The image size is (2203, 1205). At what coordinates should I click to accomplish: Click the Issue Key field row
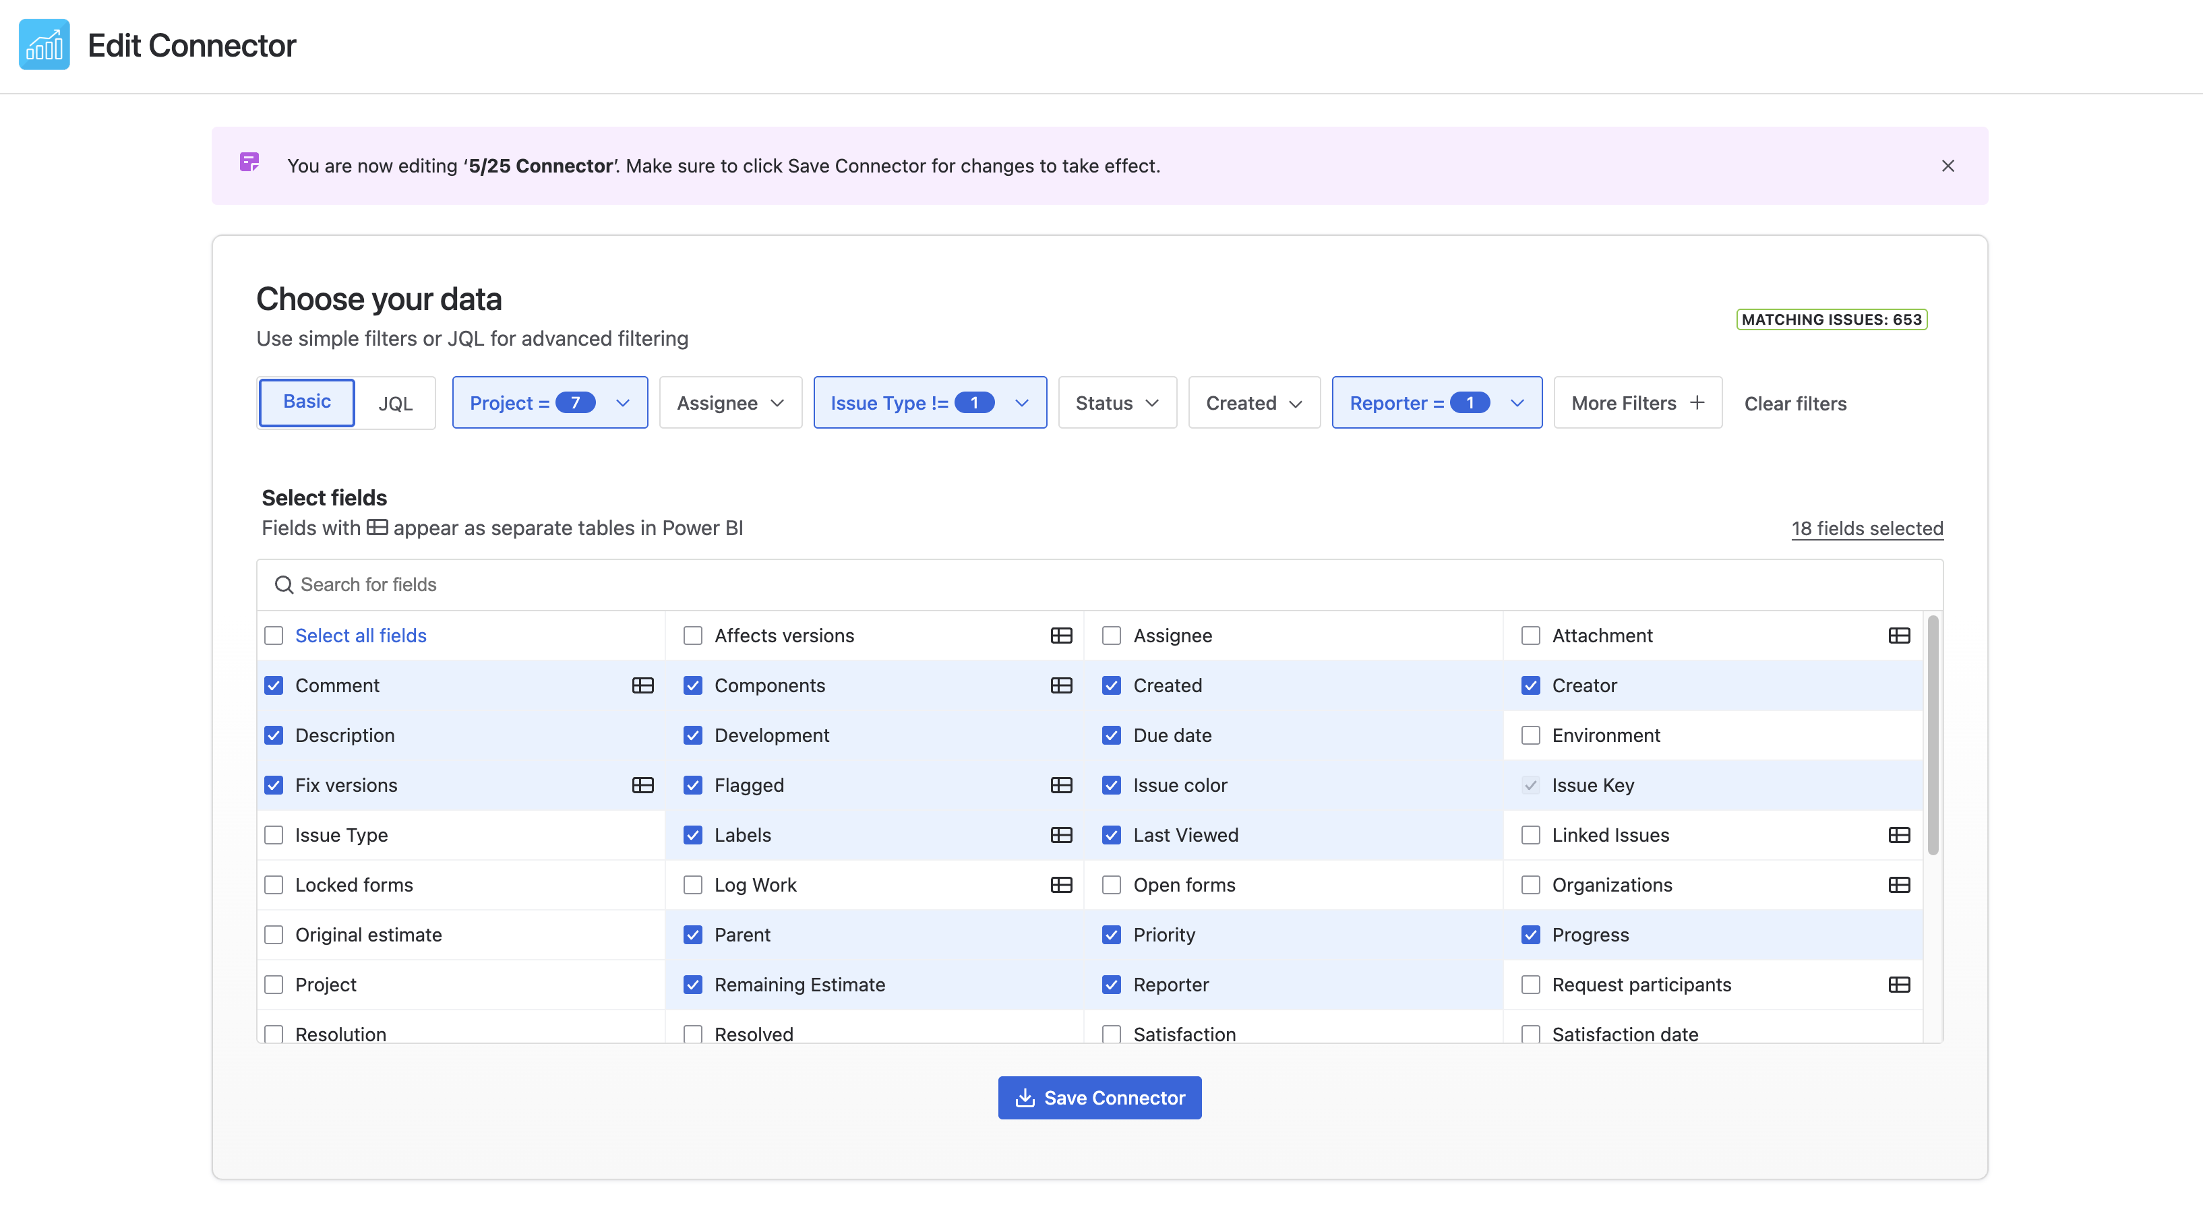click(1713, 785)
